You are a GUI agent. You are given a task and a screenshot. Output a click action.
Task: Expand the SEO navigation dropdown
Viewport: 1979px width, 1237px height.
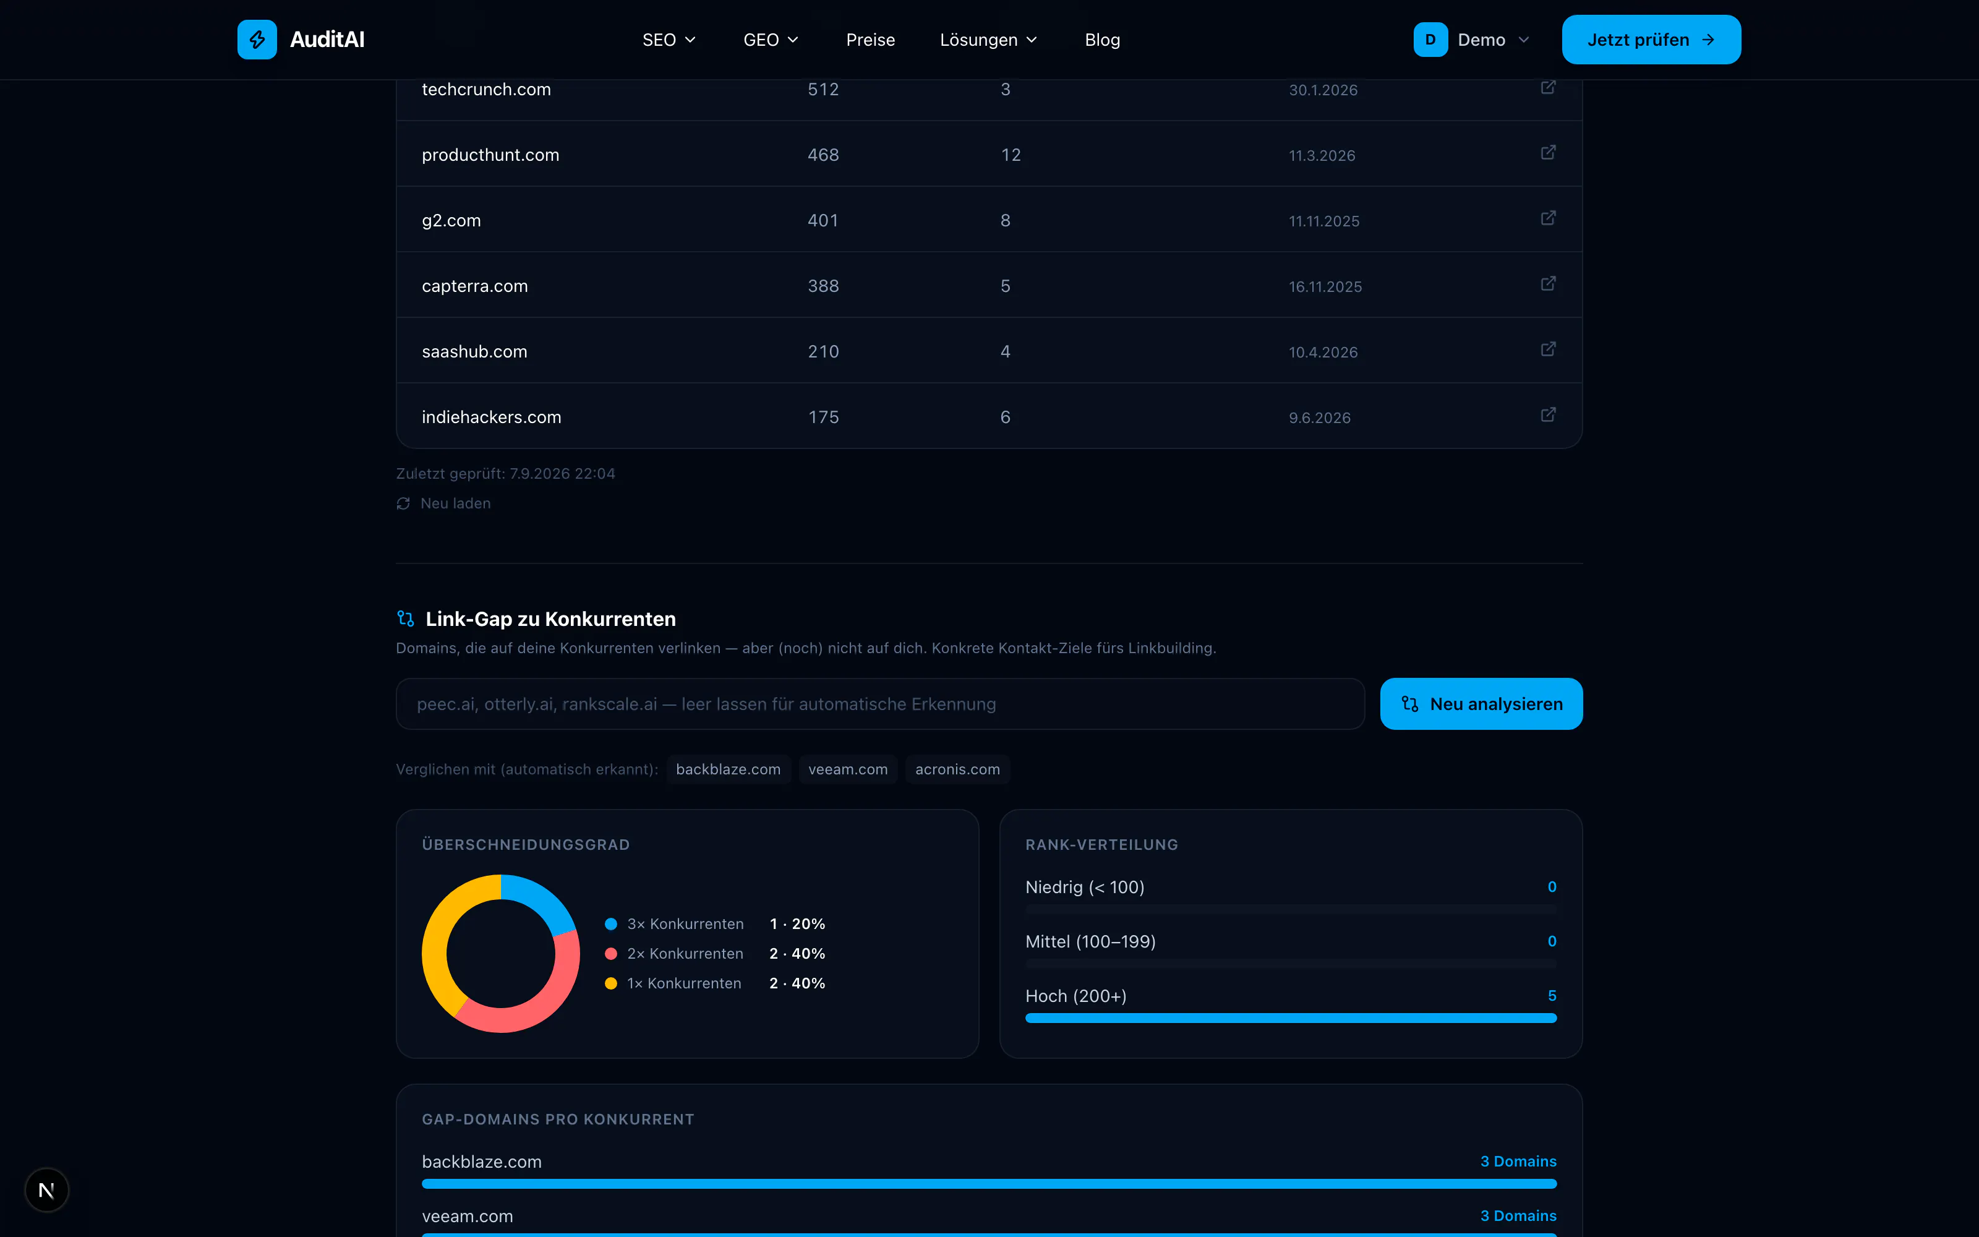click(669, 39)
